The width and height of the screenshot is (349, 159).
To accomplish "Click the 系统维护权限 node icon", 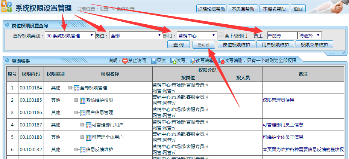I will click(x=82, y=100).
